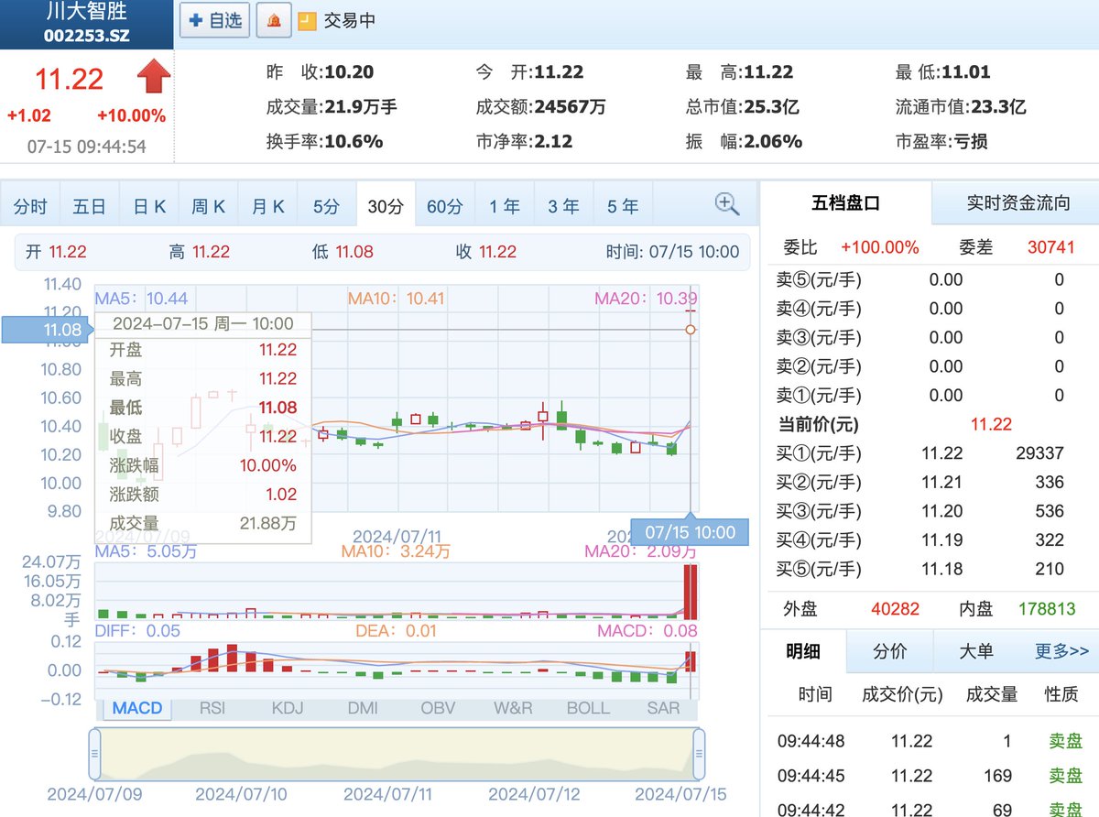The height and width of the screenshot is (817, 1099).
Task: Click the left handle of range slider
Action: click(x=93, y=753)
